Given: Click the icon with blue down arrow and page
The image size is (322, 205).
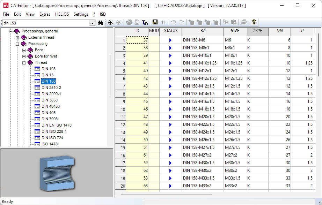Looking at the screenshot, I should [x=145, y=22].
